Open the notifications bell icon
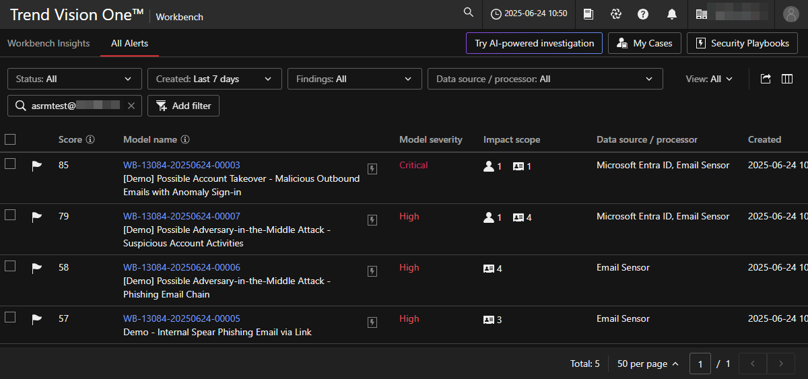Viewport: 808px width, 379px height. tap(671, 14)
